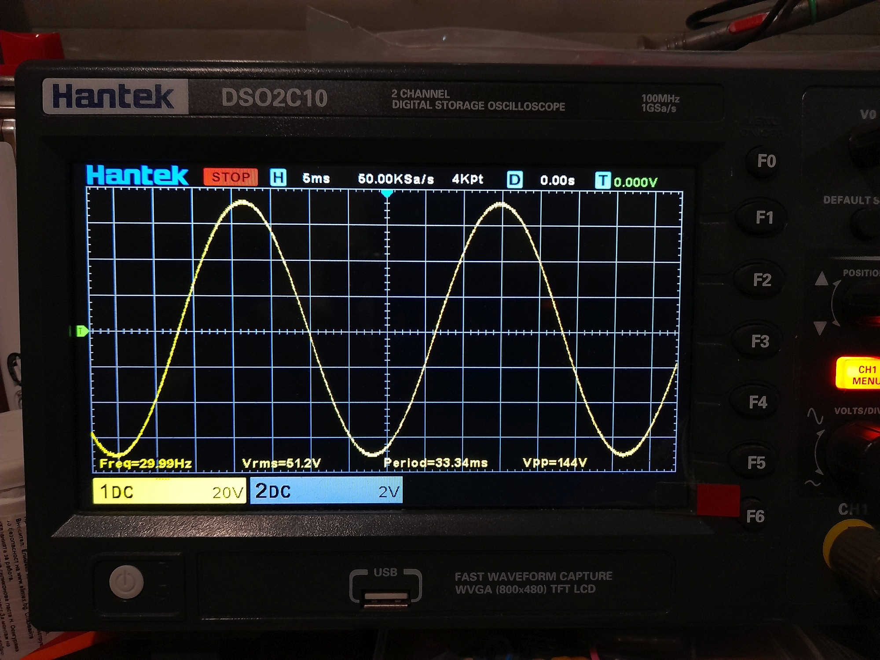Click the 100MHz 1GSa/s specification label
The width and height of the screenshot is (880, 660).
660,103
